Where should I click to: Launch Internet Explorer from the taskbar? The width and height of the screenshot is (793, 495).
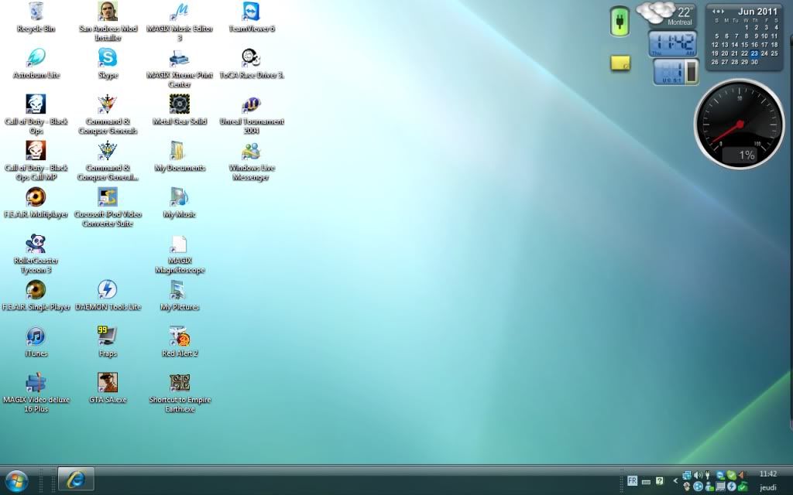tap(76, 480)
